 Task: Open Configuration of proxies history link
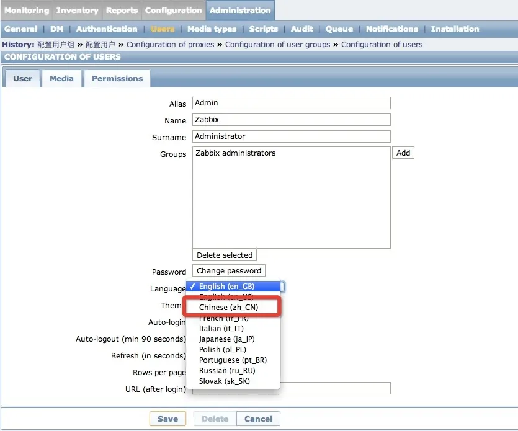click(170, 45)
